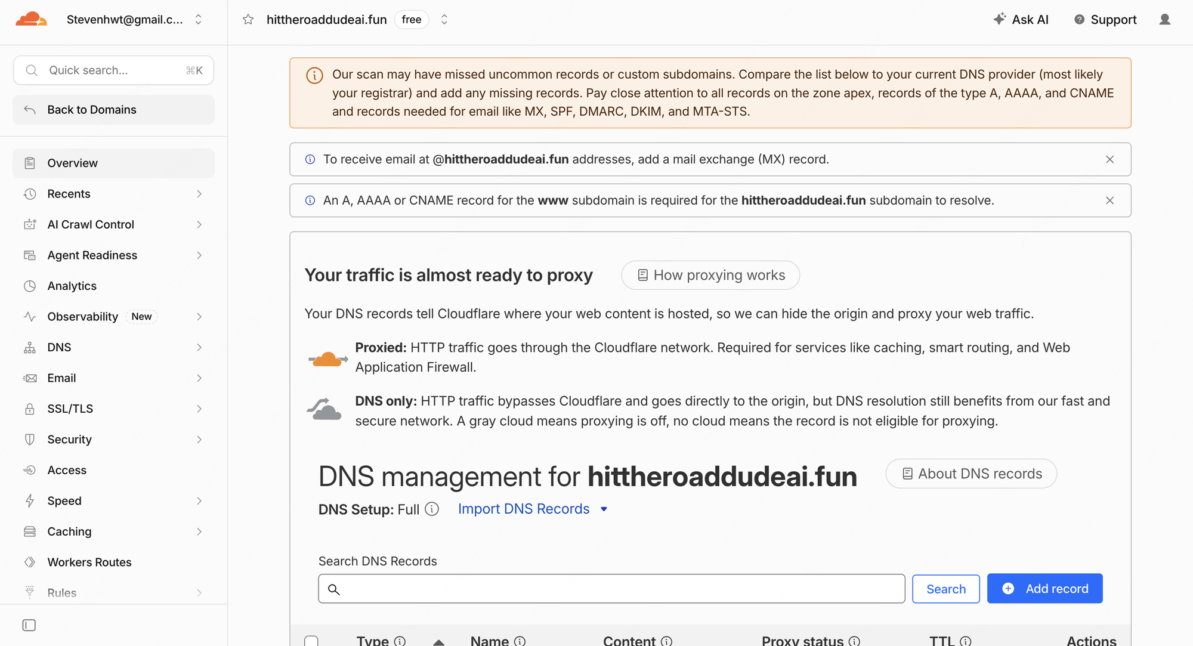Focus the Quick search field
Image resolution: width=1193 pixels, height=646 pixels.
tap(113, 70)
